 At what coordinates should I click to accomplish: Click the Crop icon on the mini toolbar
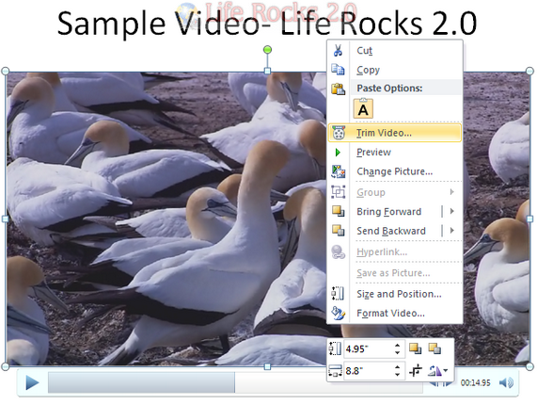click(416, 371)
